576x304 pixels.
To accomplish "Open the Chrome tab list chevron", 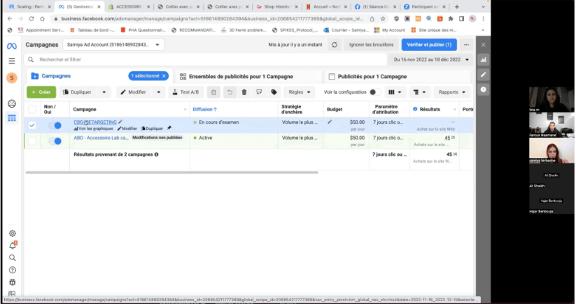I will click(483, 6).
